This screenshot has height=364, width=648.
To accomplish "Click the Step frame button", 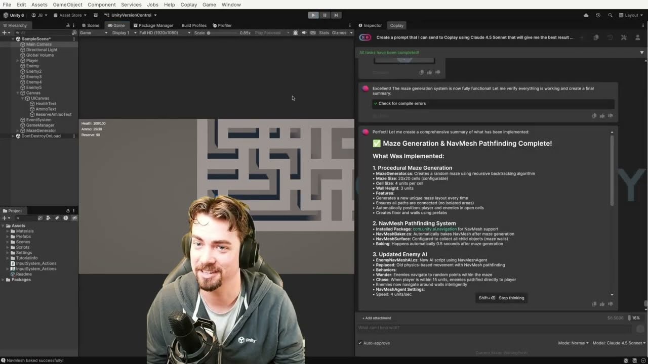I will (336, 15).
